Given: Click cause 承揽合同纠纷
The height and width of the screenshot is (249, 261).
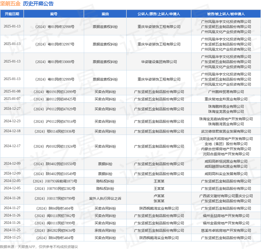Looking at the screenshot, I should pyautogui.click(x=105, y=231).
